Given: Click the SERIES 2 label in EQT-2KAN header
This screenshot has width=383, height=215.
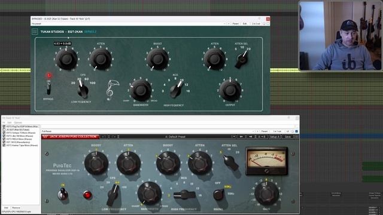Looking at the screenshot, I should click(90, 32).
